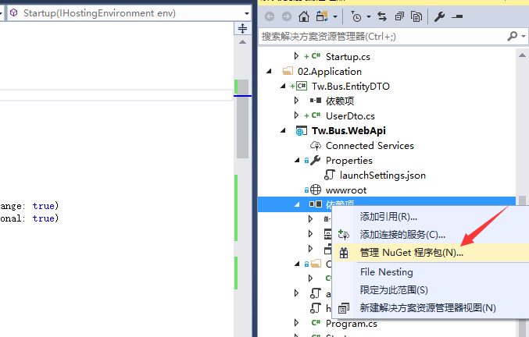
Task: Expand the UserDto.cs node
Action: (296, 115)
